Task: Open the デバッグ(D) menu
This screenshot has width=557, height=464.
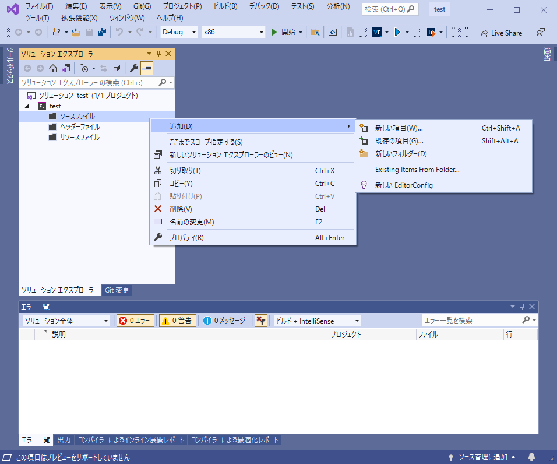Action: point(264,6)
